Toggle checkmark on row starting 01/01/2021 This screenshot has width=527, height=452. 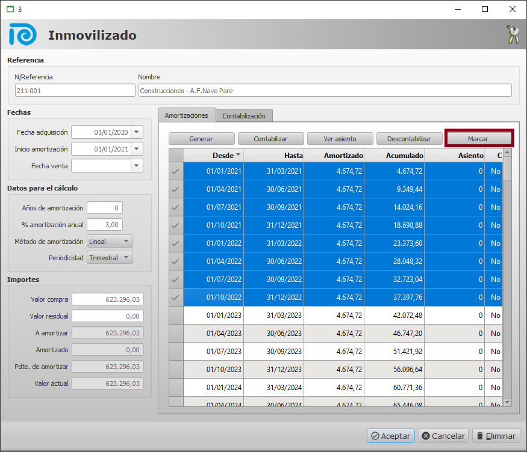click(176, 171)
